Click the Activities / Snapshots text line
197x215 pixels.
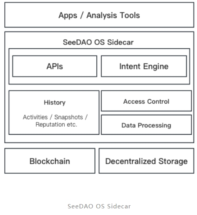[55, 117]
